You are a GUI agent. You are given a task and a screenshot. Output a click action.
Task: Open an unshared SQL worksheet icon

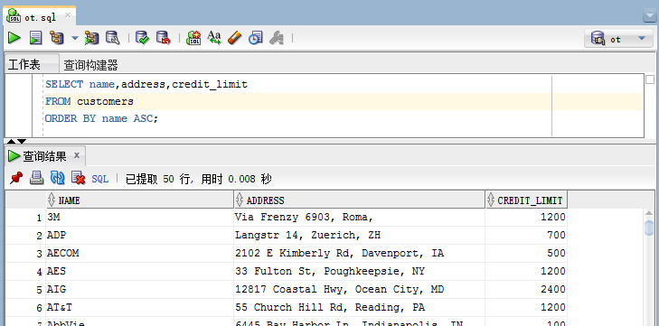(x=193, y=38)
